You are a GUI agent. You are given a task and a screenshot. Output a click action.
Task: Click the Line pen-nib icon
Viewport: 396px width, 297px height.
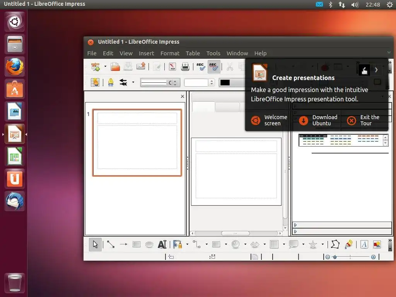[111, 82]
